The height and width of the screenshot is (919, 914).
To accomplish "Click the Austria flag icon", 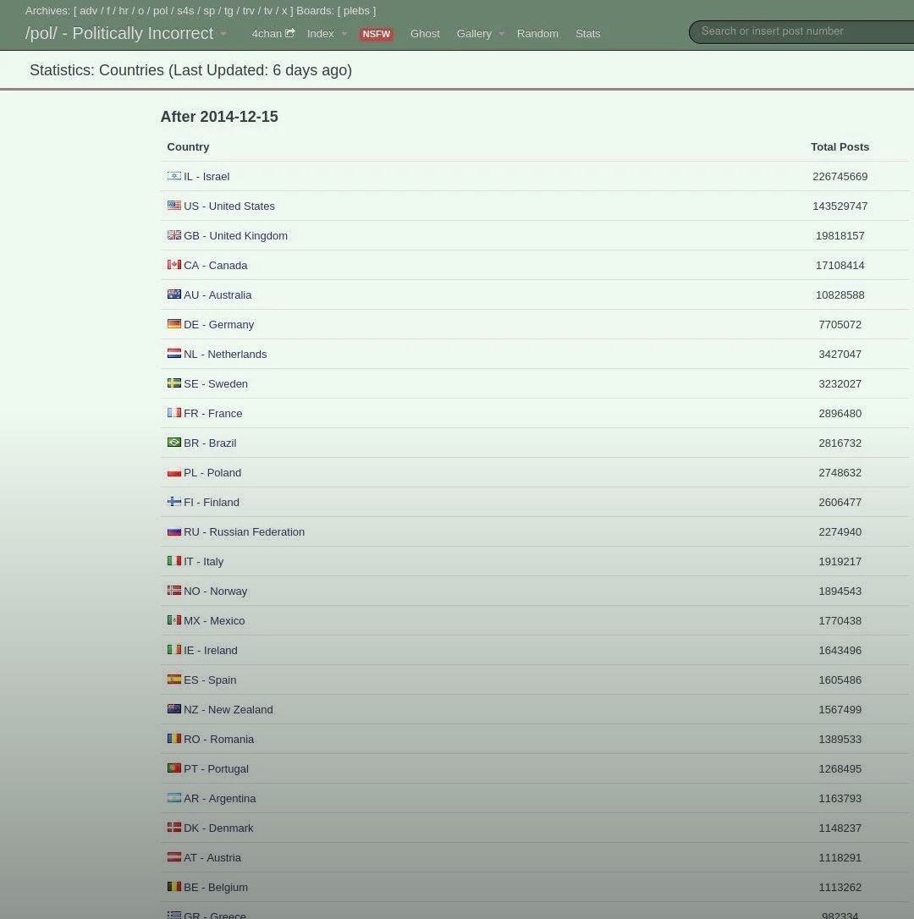I will coord(174,856).
